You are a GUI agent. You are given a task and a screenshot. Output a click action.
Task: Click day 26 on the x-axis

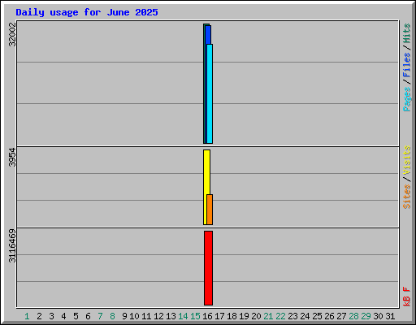click(329, 316)
